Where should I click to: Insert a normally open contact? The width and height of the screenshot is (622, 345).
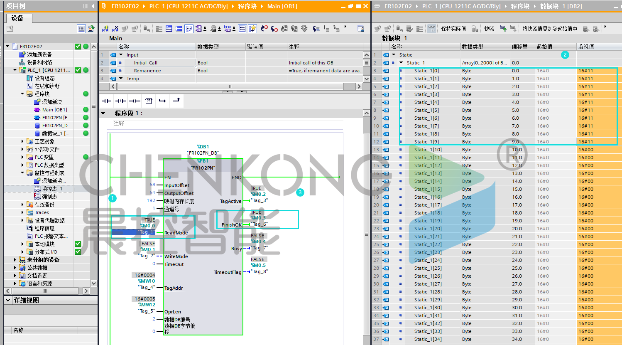point(106,101)
